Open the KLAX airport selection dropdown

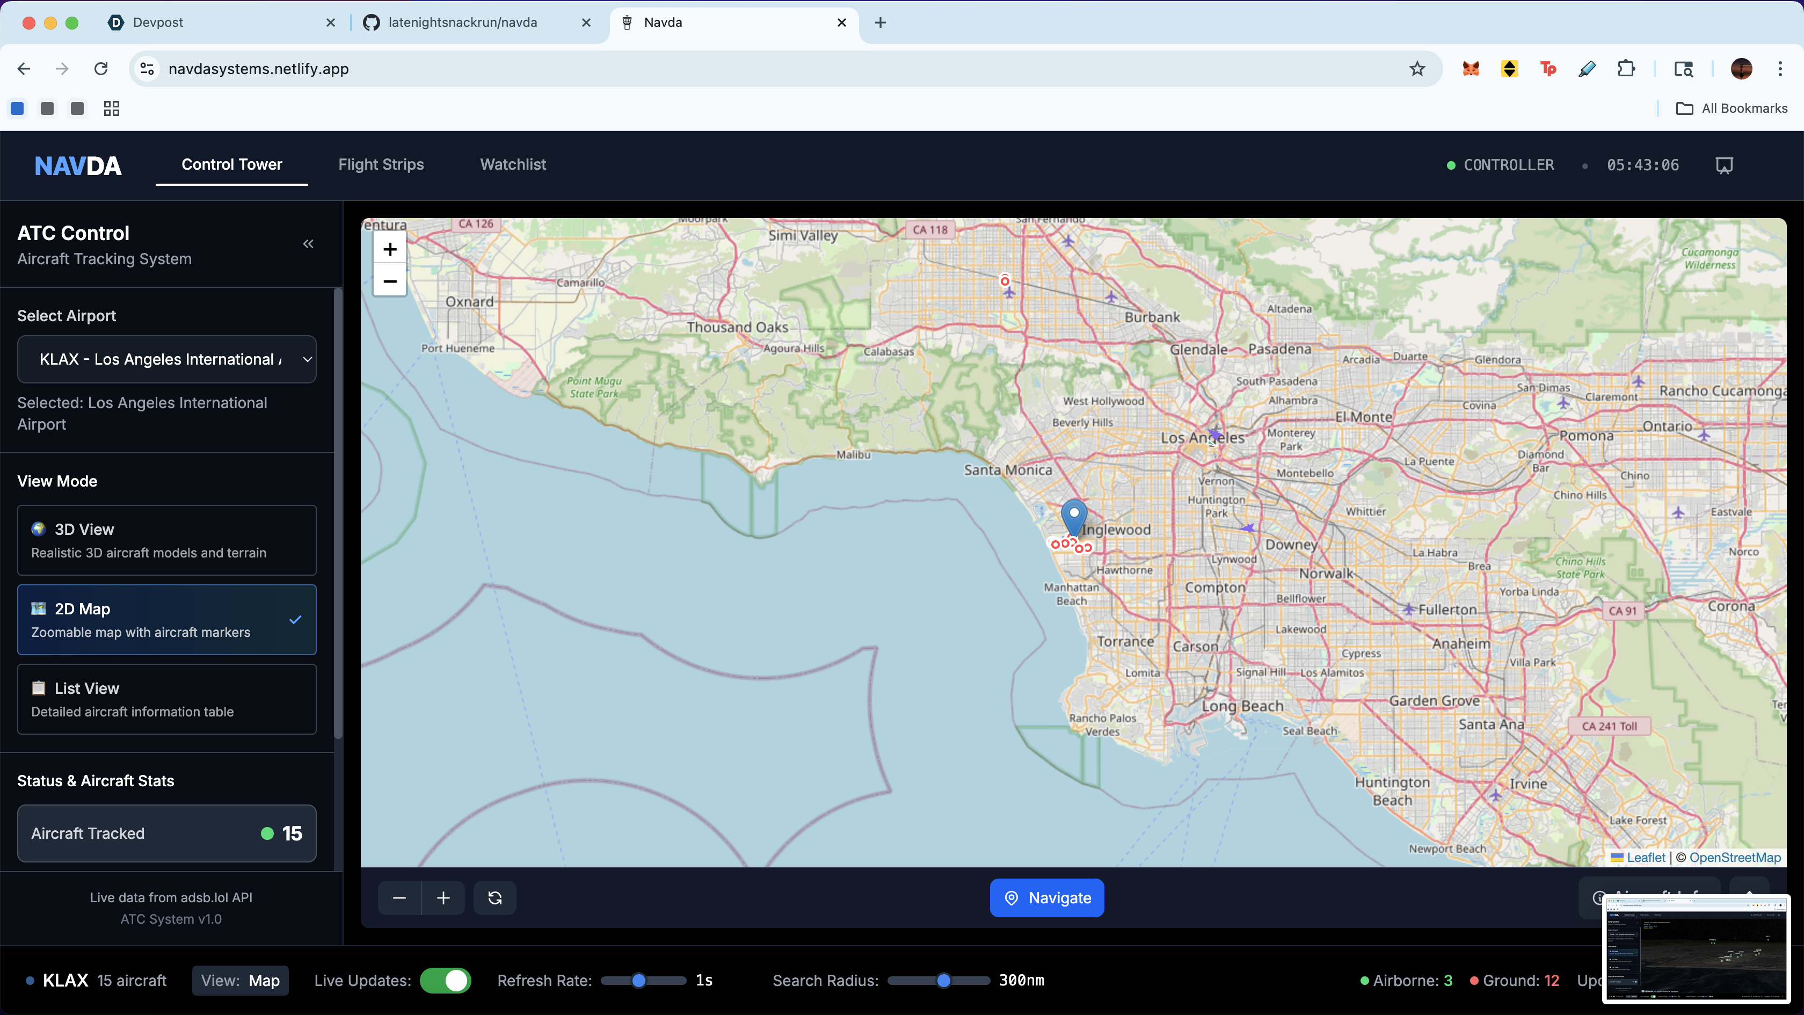pyautogui.click(x=166, y=359)
